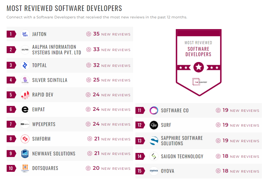Viewport: 266px width, 181px height.
Task: Click the Surf black circle logo
Action: [x=154, y=125]
